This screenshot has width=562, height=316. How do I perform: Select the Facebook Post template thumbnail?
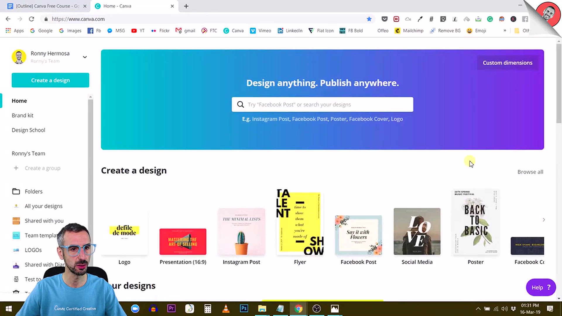click(x=359, y=235)
